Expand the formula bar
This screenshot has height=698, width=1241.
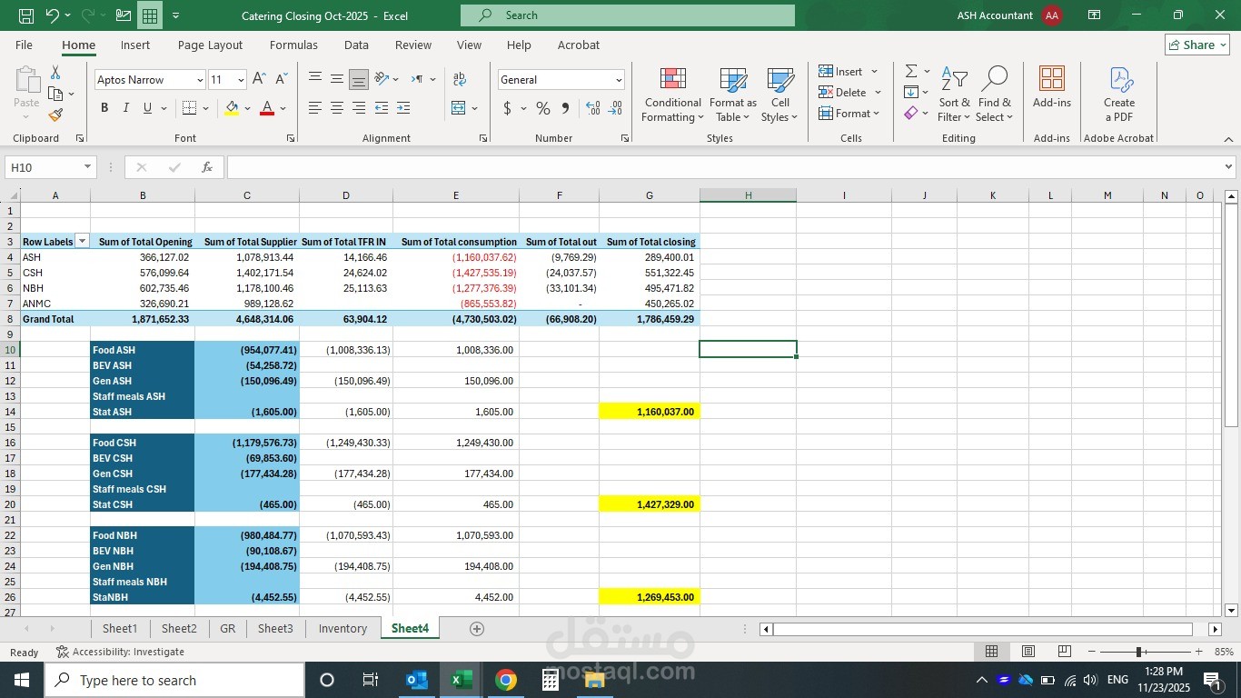click(x=1228, y=167)
